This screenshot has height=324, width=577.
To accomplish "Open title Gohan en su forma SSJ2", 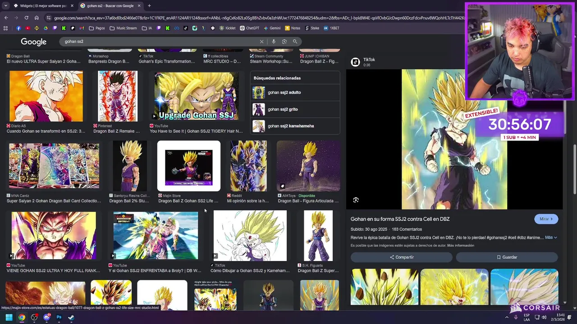I will pos(400,219).
